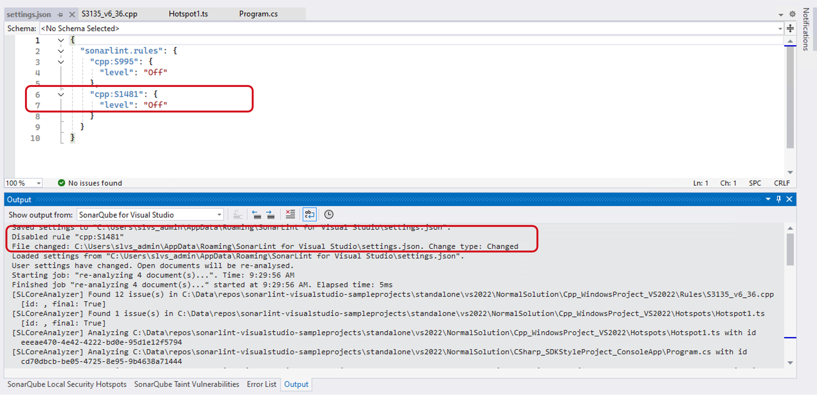Navigate to previous message in Output
The height and width of the screenshot is (395, 817).
tap(257, 214)
